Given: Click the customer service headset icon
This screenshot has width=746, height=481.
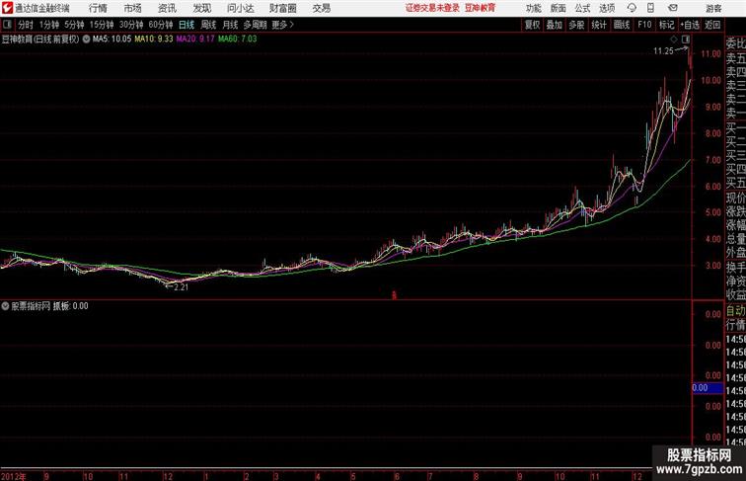Looking at the screenshot, I should [x=632, y=8].
